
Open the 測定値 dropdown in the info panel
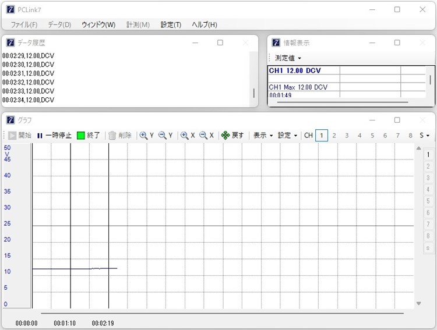click(288, 58)
